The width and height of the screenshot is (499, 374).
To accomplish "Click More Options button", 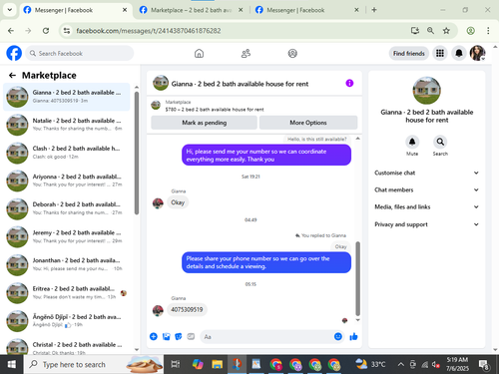I will tap(308, 123).
